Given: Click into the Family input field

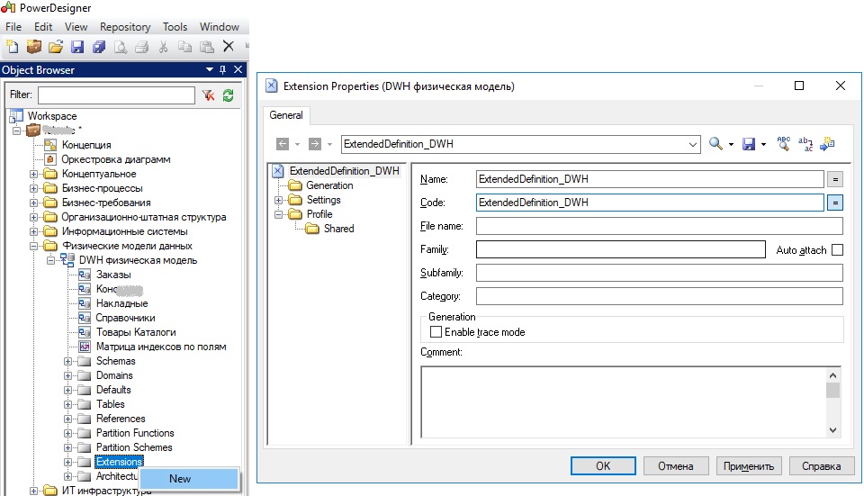Looking at the screenshot, I should (x=621, y=249).
